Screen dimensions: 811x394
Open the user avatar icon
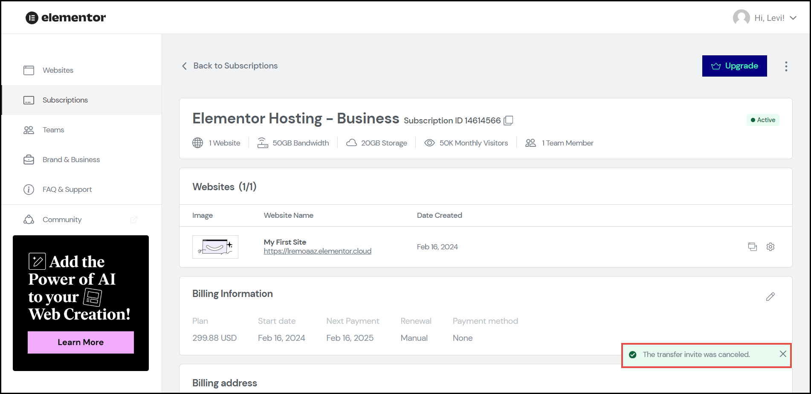pyautogui.click(x=741, y=18)
